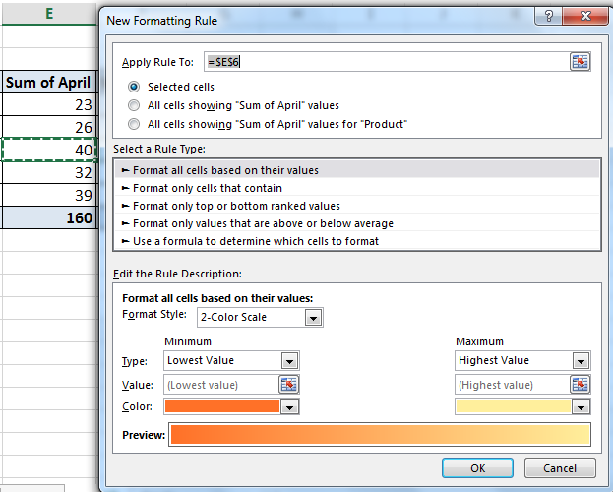Click the dialog Help question mark
613x492 pixels.
(x=548, y=16)
